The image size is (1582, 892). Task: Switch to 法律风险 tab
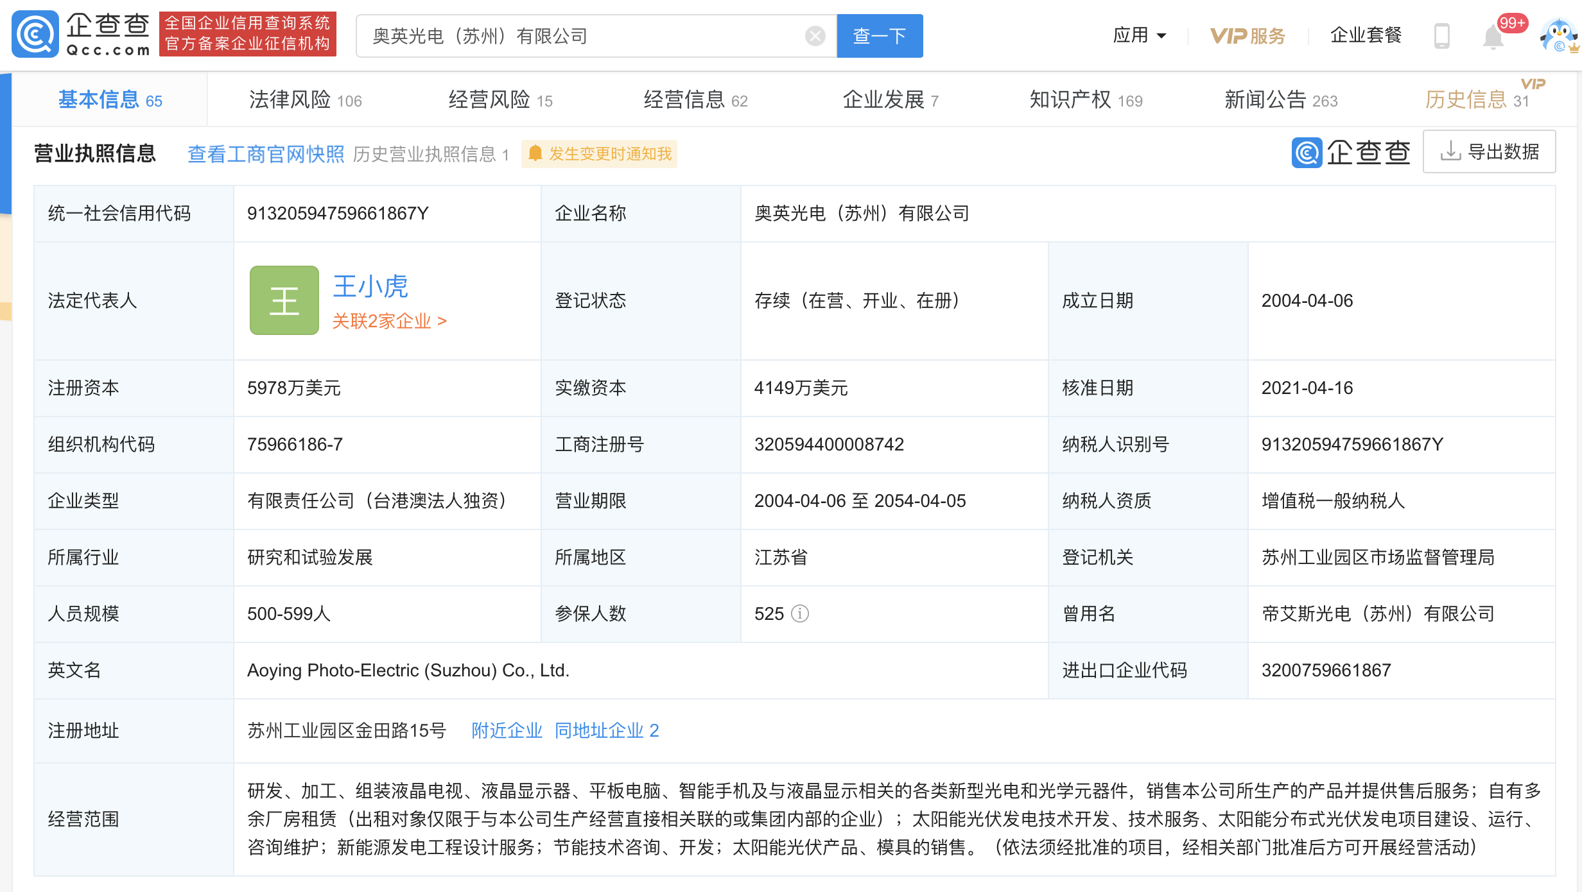pyautogui.click(x=306, y=100)
